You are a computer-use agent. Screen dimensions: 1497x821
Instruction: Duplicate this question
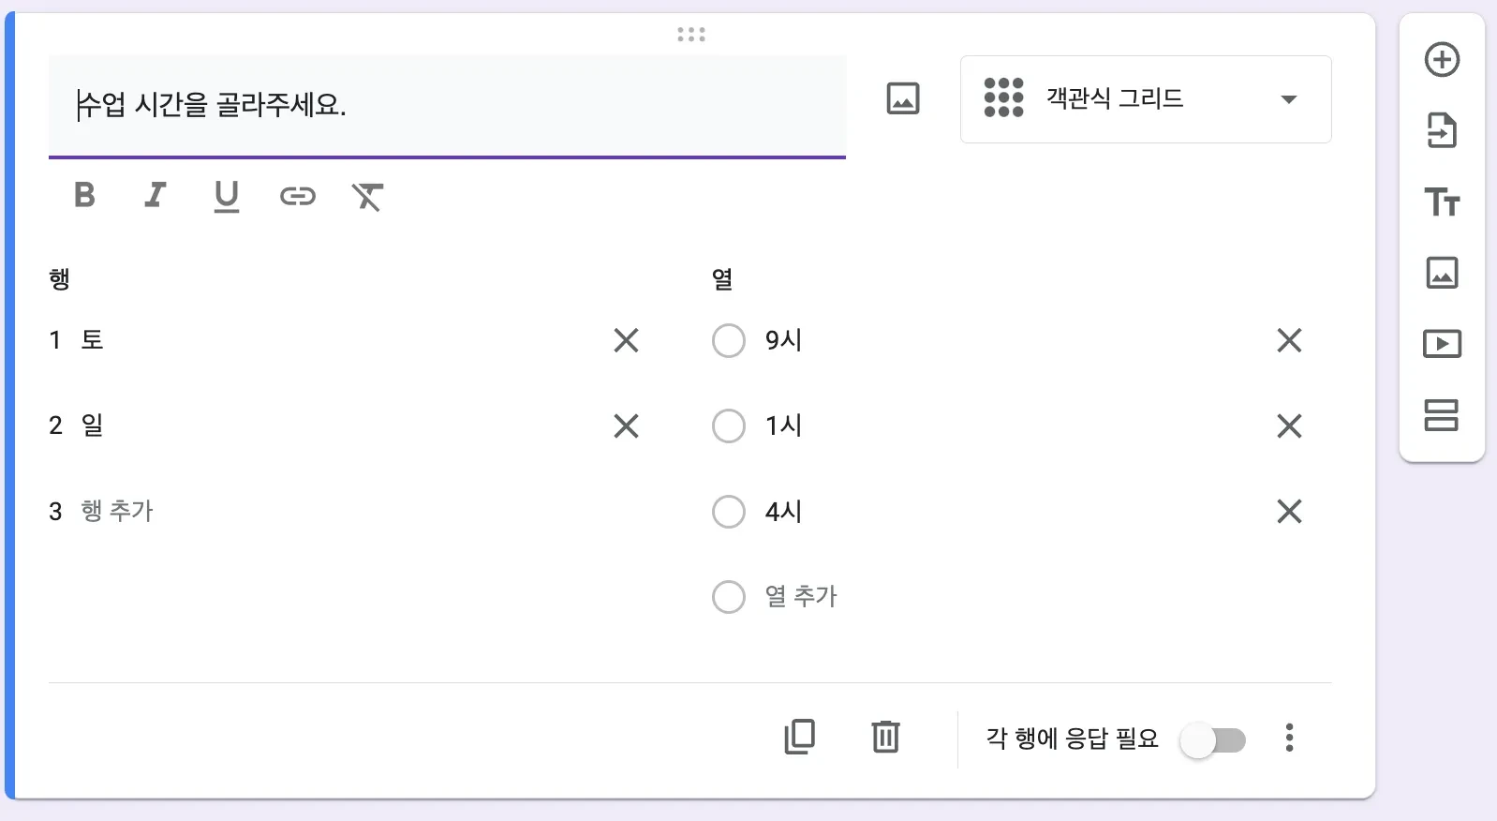pyautogui.click(x=799, y=737)
